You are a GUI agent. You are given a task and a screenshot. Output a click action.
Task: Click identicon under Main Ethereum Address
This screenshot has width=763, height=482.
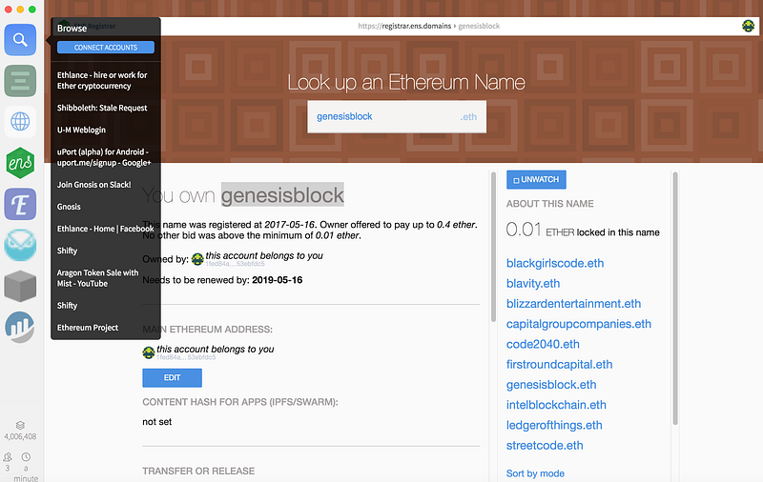coord(149,352)
